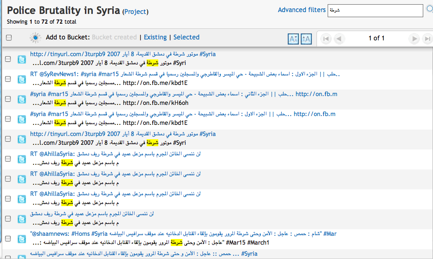Image resolution: width=433 pixels, height=259 pixels.
Task: Click the search magnifier icon beside filter box
Action: pos(429,9)
